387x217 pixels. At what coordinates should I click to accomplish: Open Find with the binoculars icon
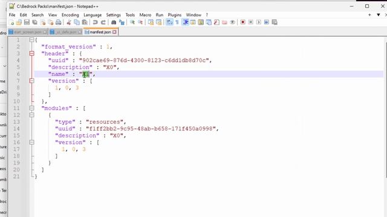pyautogui.click(x=114, y=22)
